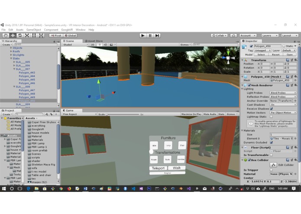Viewport: 301px width, 214px height.
Task: Open Word from the taskbar
Action: pyautogui.click(x=85, y=189)
